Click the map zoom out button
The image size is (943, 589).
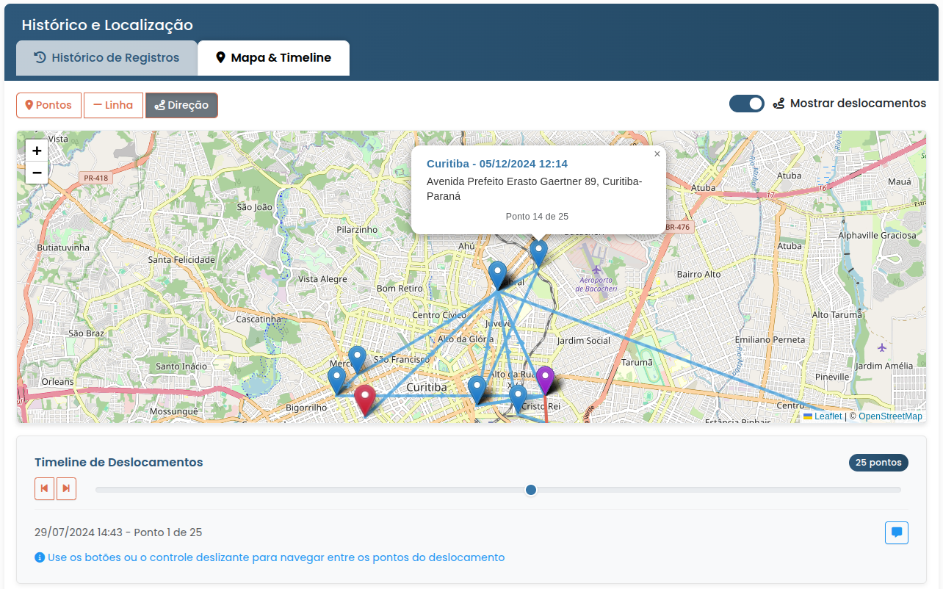[x=37, y=173]
